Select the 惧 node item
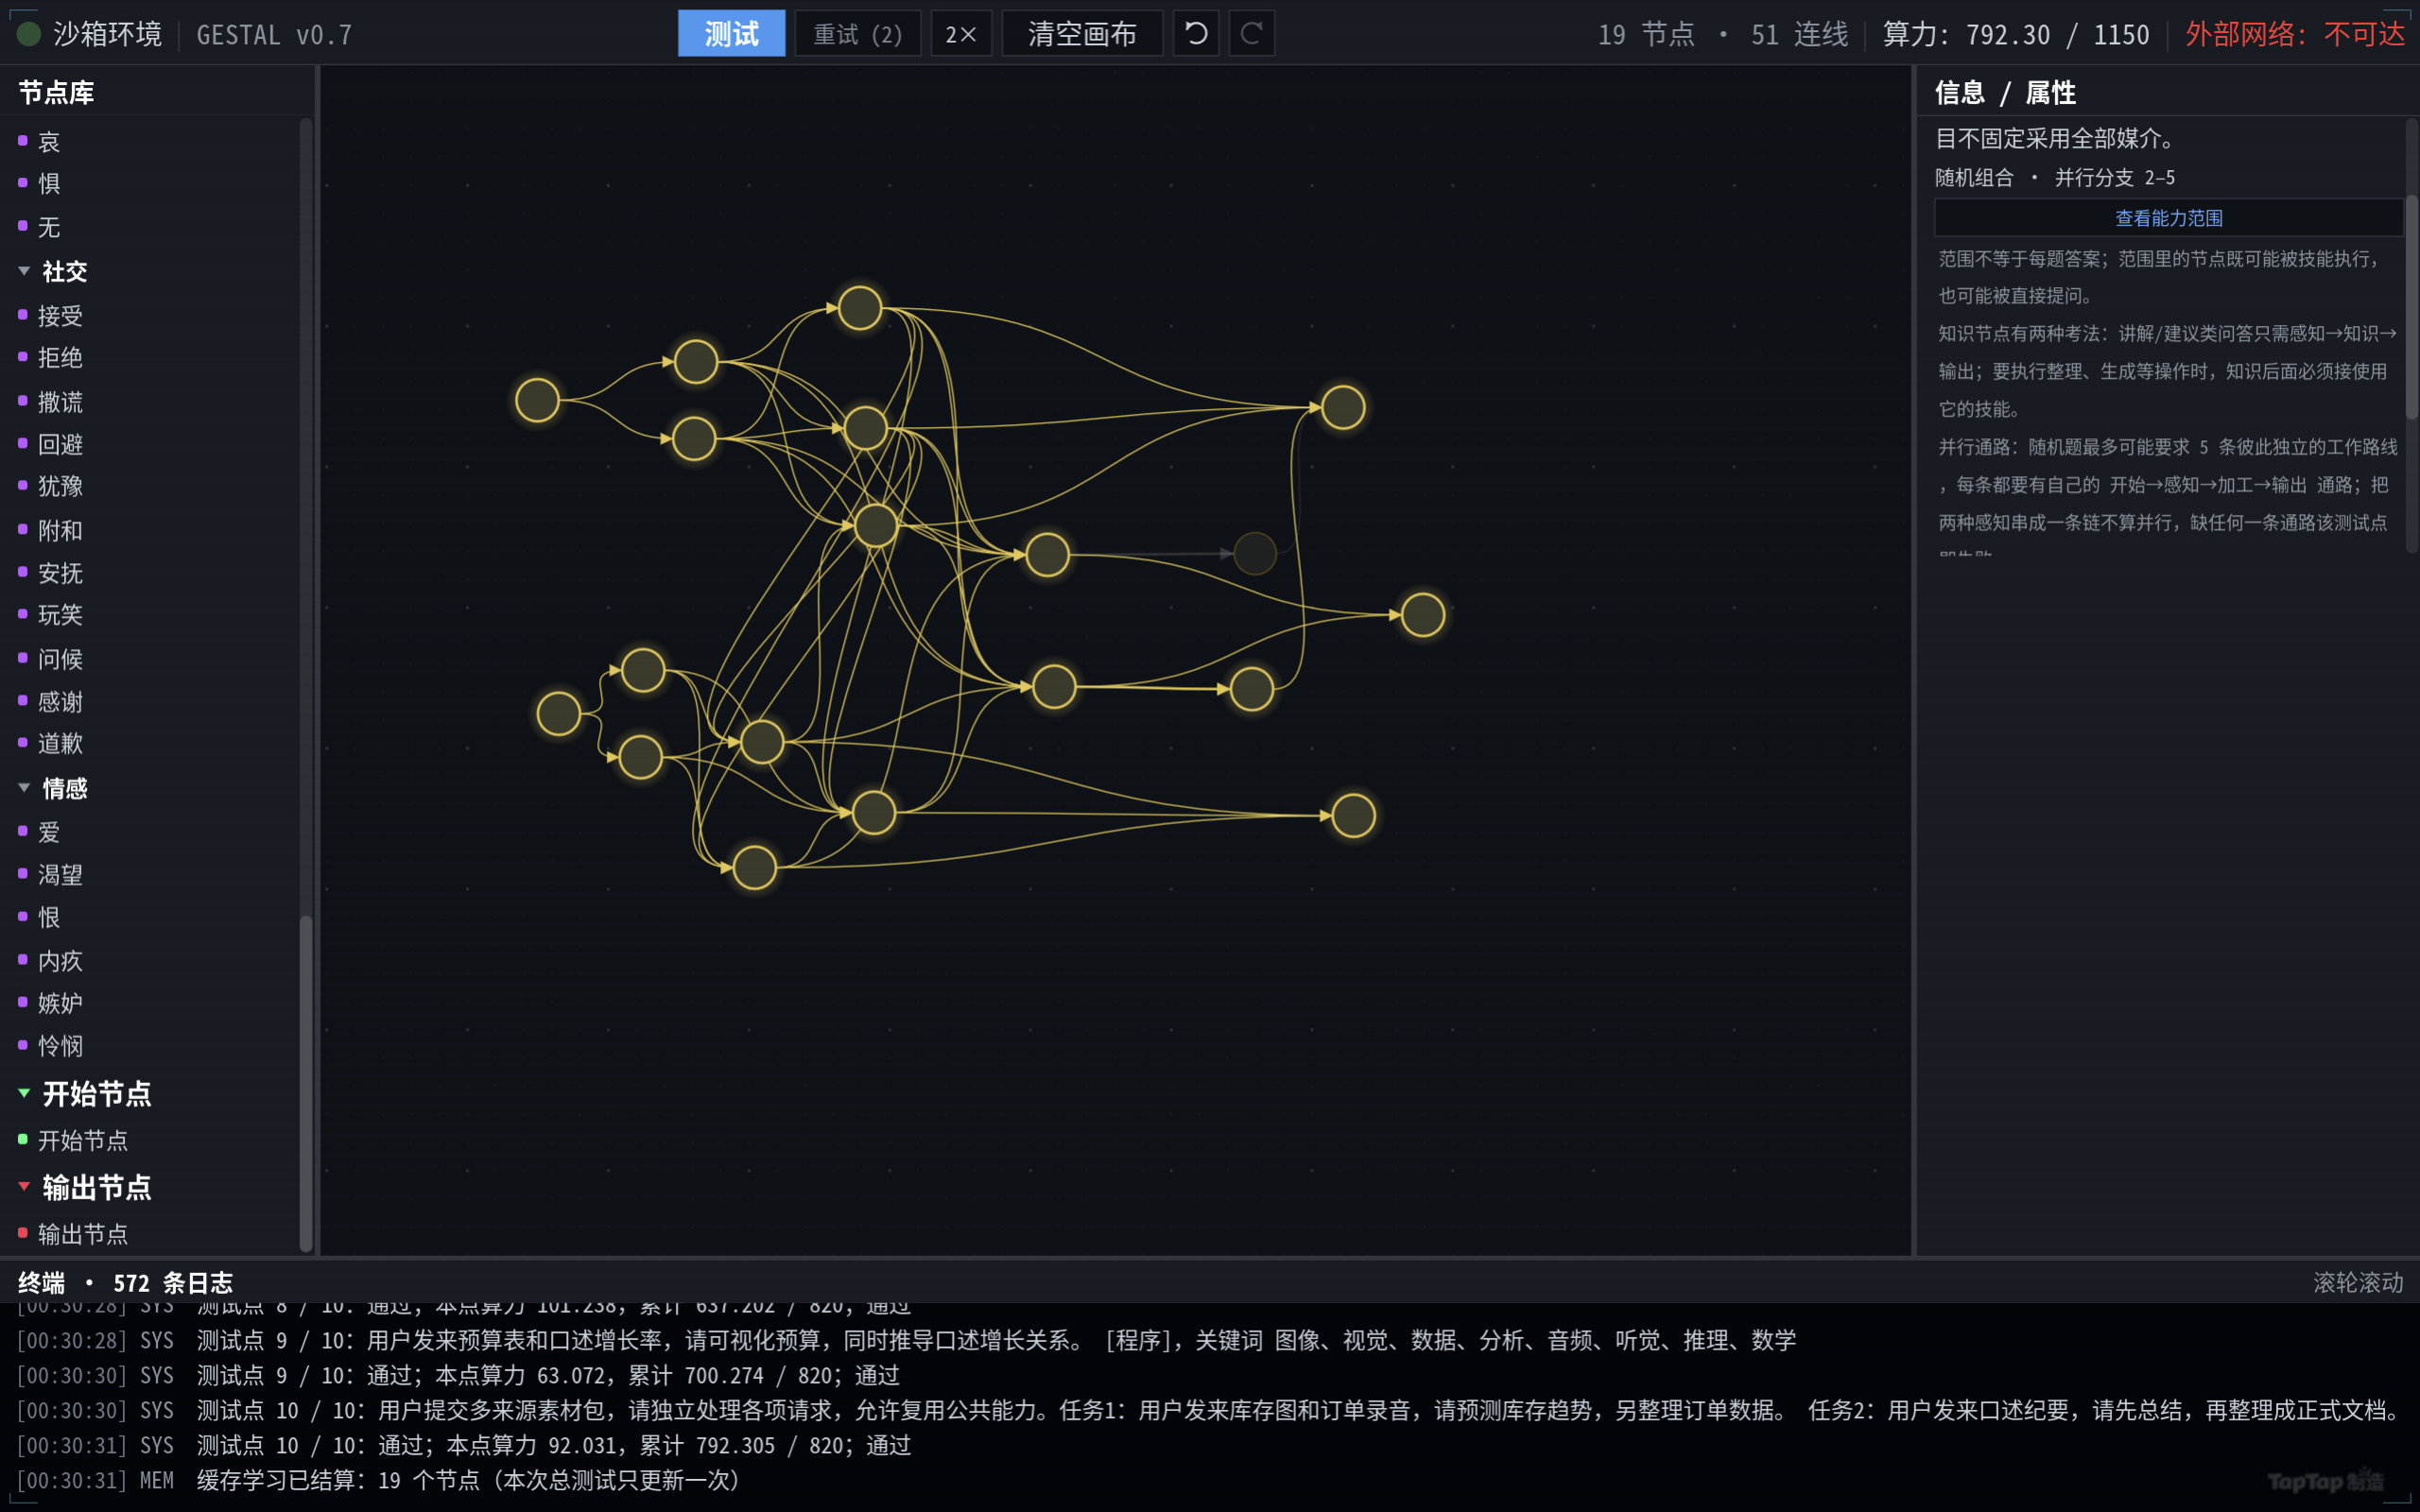This screenshot has height=1512, width=2420. (x=40, y=183)
